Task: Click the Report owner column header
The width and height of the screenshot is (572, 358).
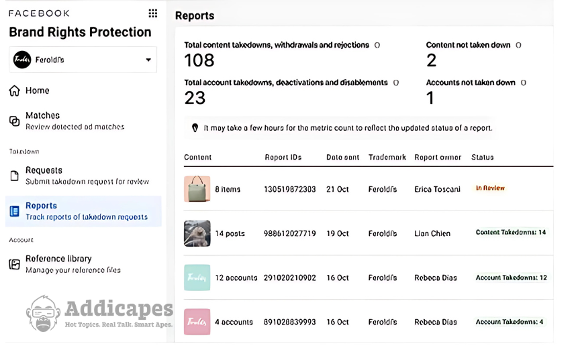Action: [438, 158]
